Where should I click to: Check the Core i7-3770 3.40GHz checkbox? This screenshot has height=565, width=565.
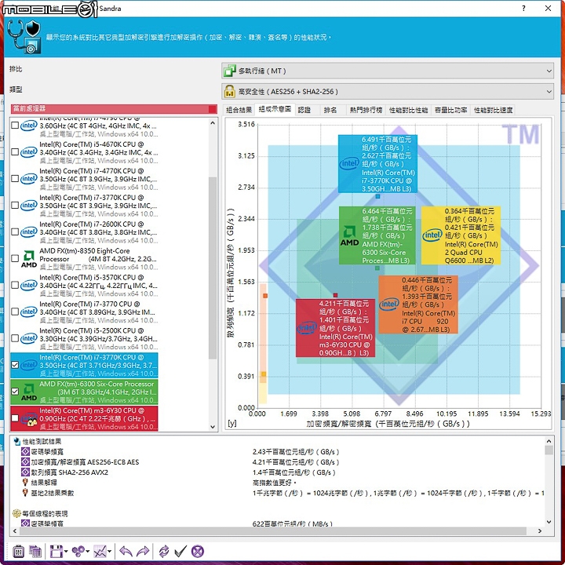[x=15, y=312]
